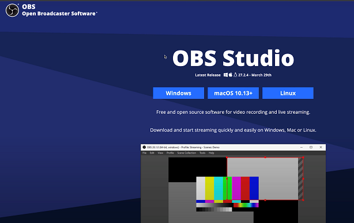
Task: Click the maximize icon of the OBS preview window
Action: click(311, 147)
